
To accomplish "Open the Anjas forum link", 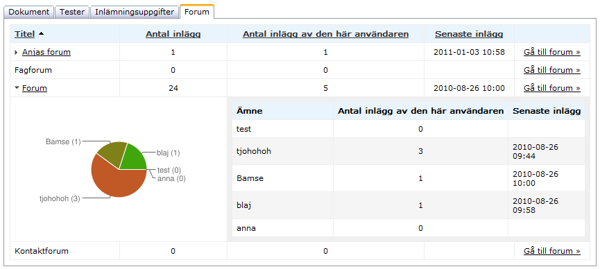I will pyautogui.click(x=46, y=52).
